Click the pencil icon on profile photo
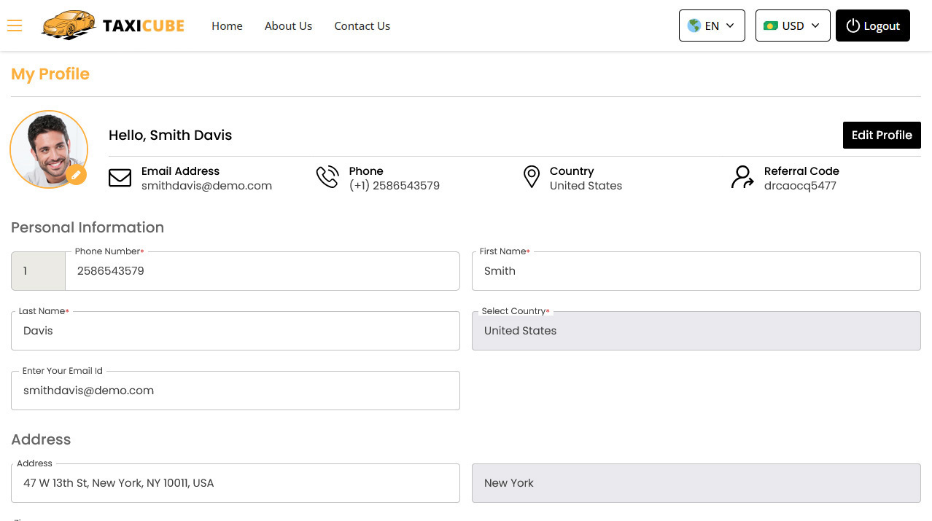 [76, 175]
